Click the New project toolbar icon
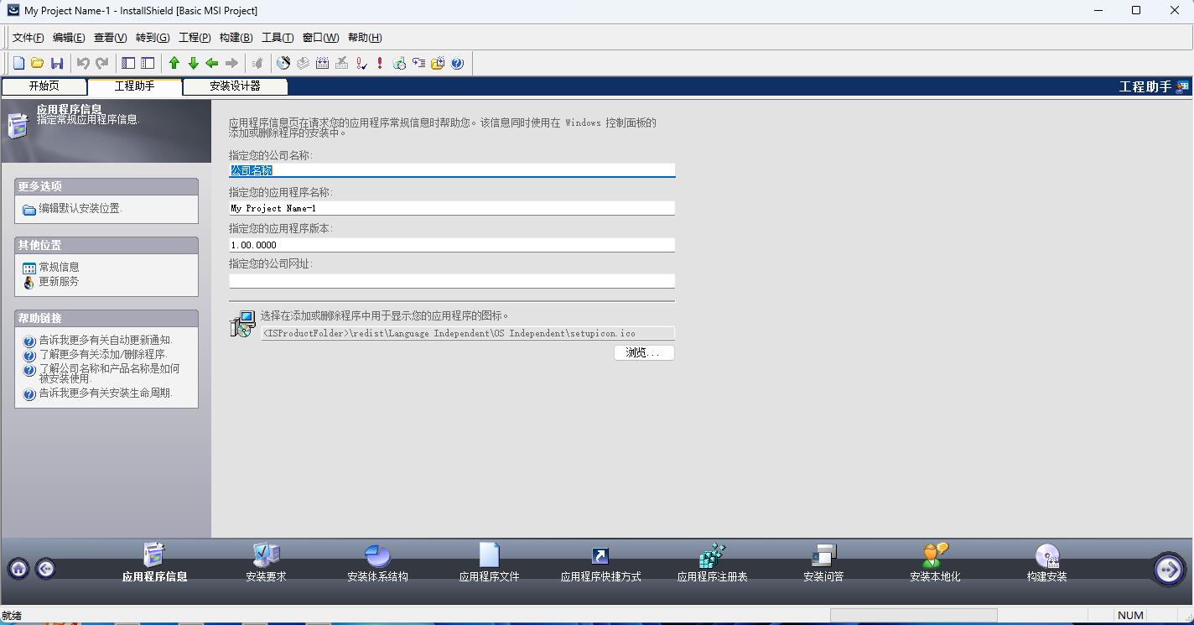This screenshot has width=1194, height=625. click(18, 63)
